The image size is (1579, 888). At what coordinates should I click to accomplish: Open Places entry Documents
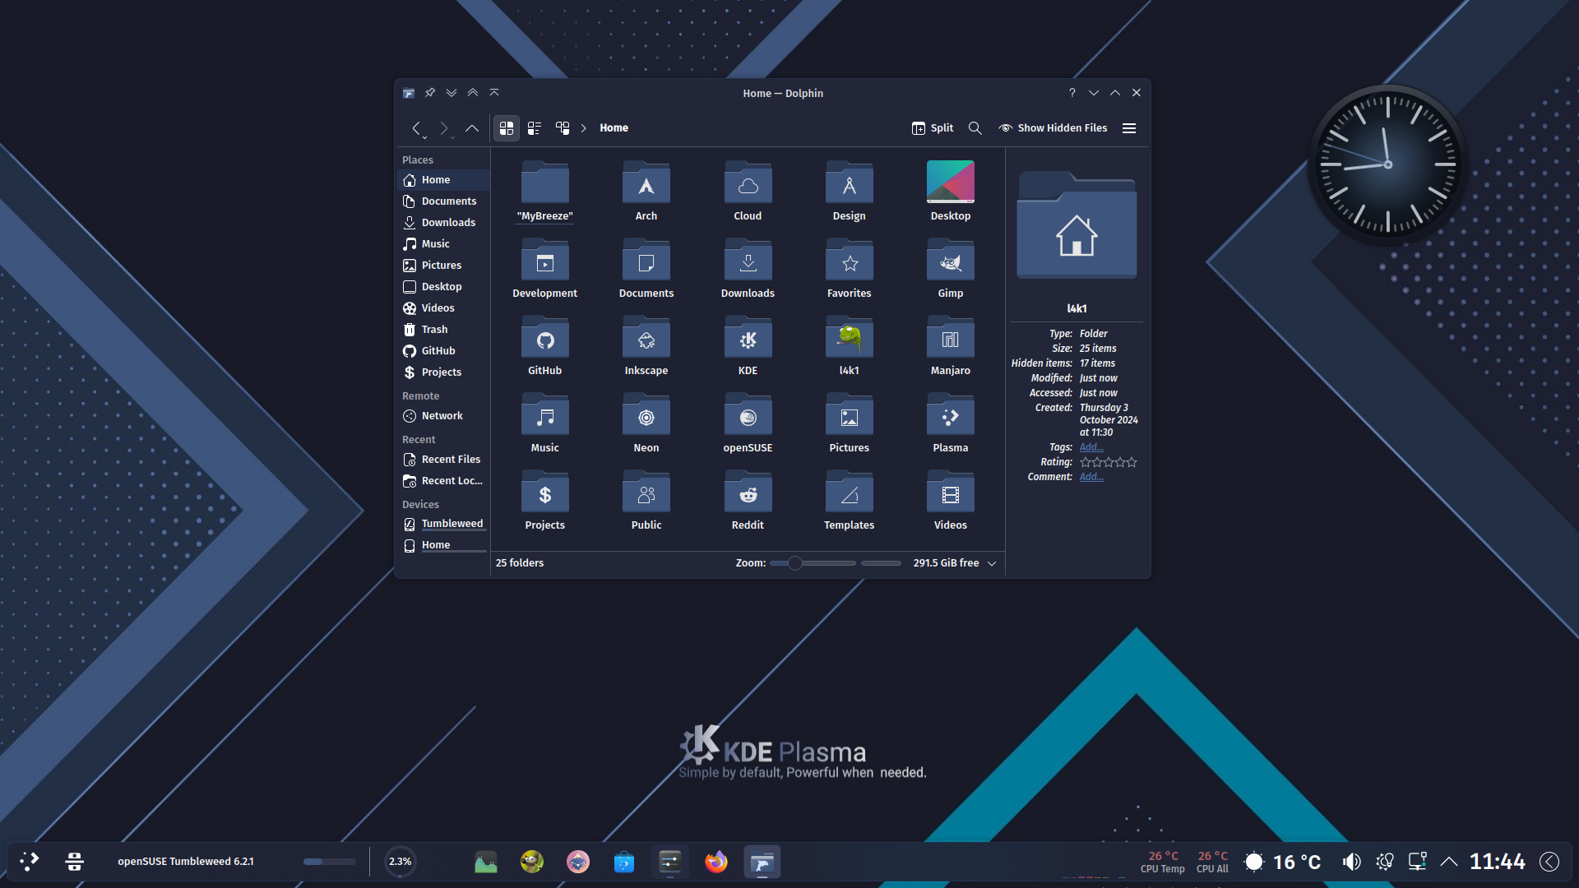pyautogui.click(x=444, y=201)
